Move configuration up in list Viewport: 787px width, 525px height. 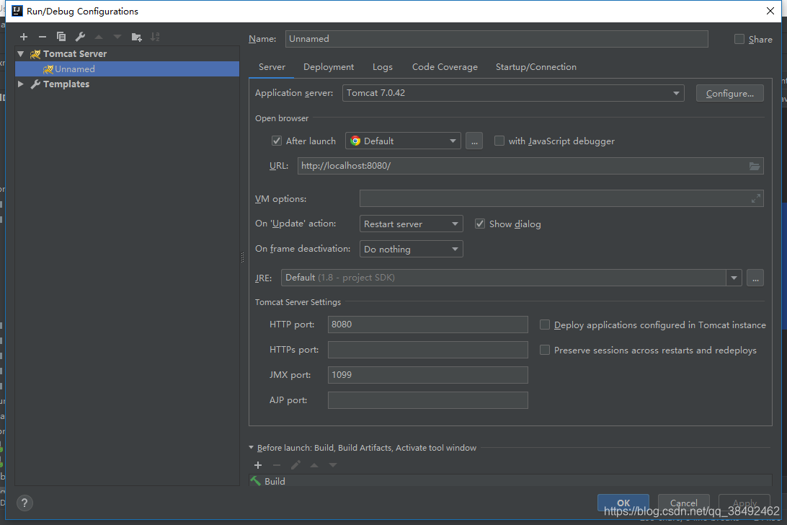coord(99,37)
